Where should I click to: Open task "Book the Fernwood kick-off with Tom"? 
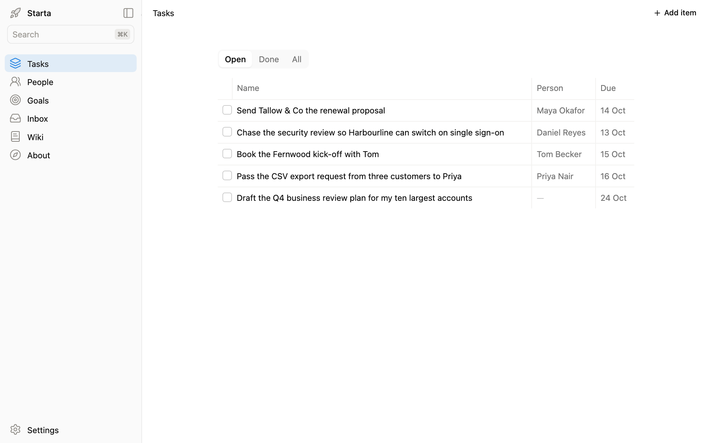308,154
